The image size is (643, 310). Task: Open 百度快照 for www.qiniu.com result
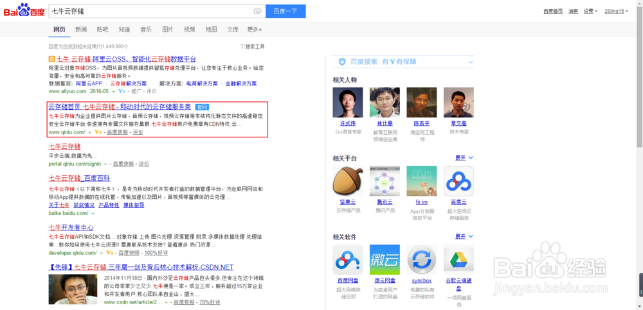tap(117, 132)
